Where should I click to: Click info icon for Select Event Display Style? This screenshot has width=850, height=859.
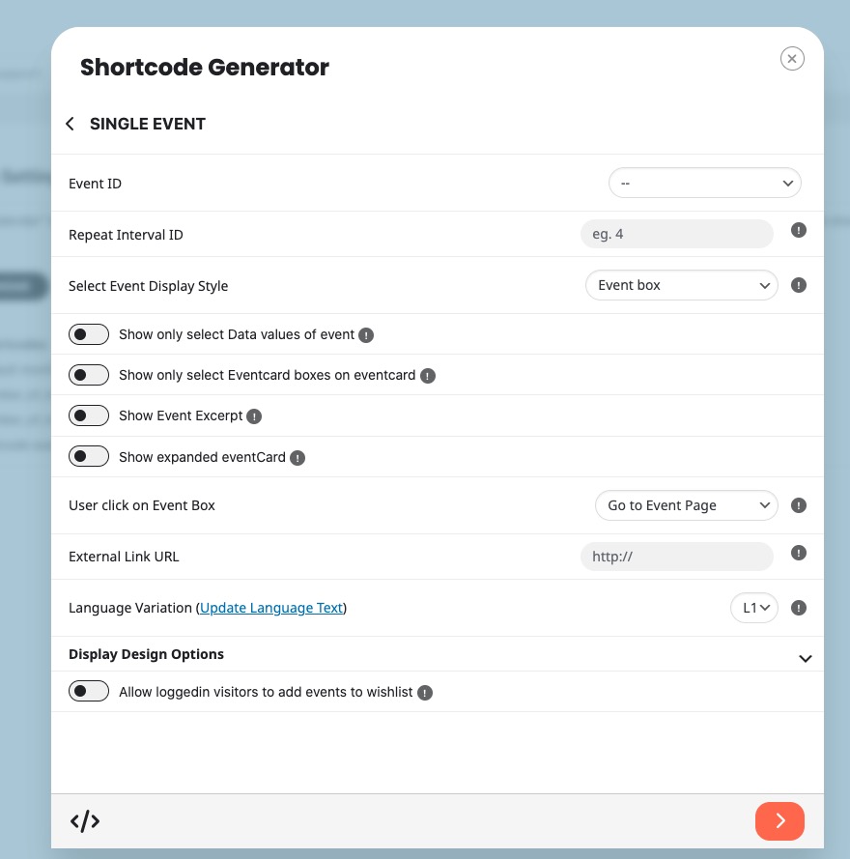coord(799,285)
